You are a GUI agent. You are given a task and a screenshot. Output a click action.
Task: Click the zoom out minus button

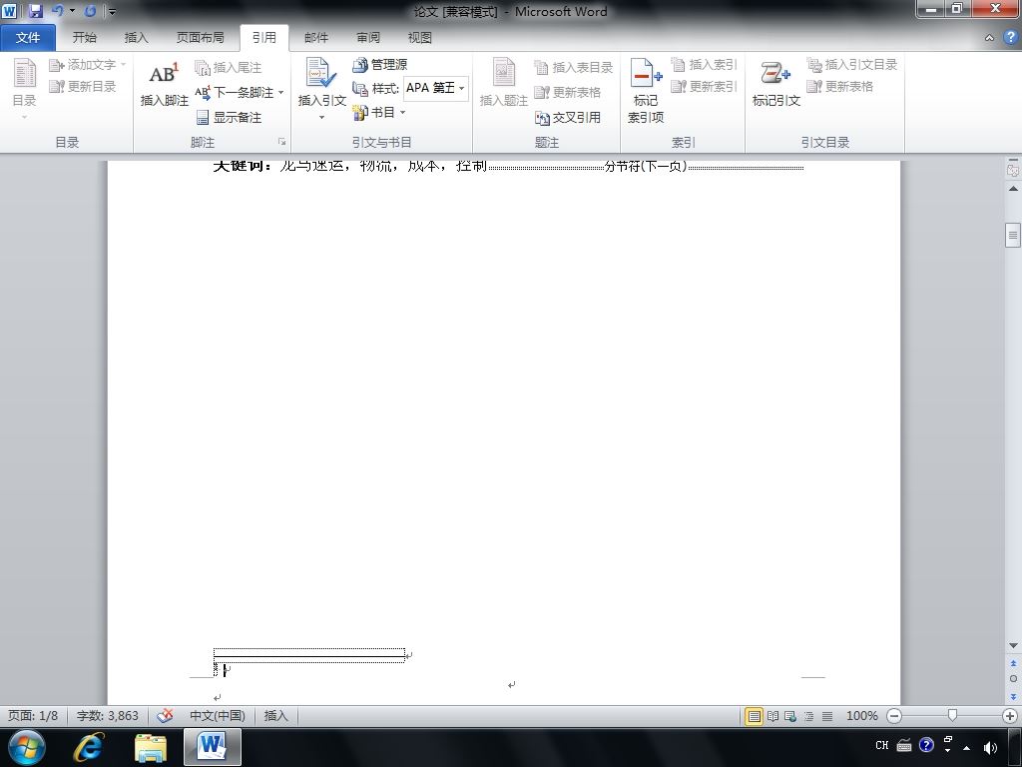click(894, 716)
